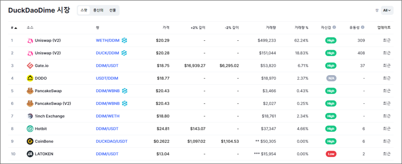Switch to the 선물 tab

[x=112, y=10]
